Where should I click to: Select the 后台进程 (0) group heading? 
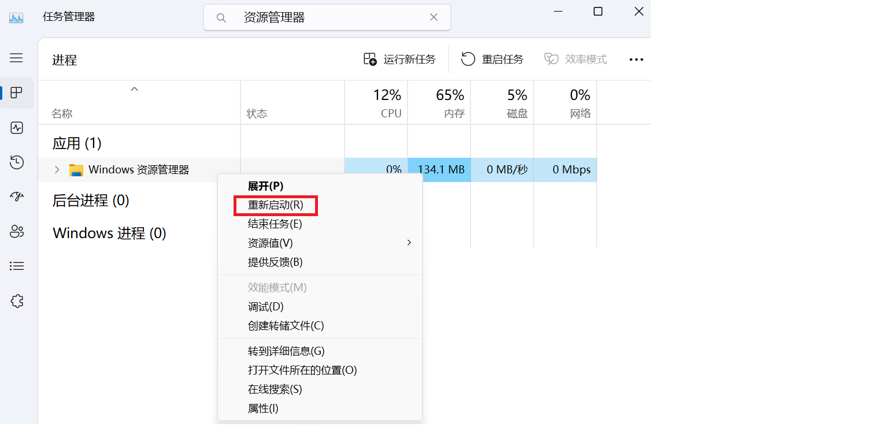click(x=91, y=201)
